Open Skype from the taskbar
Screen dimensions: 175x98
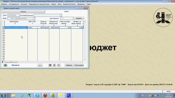point(37,96)
